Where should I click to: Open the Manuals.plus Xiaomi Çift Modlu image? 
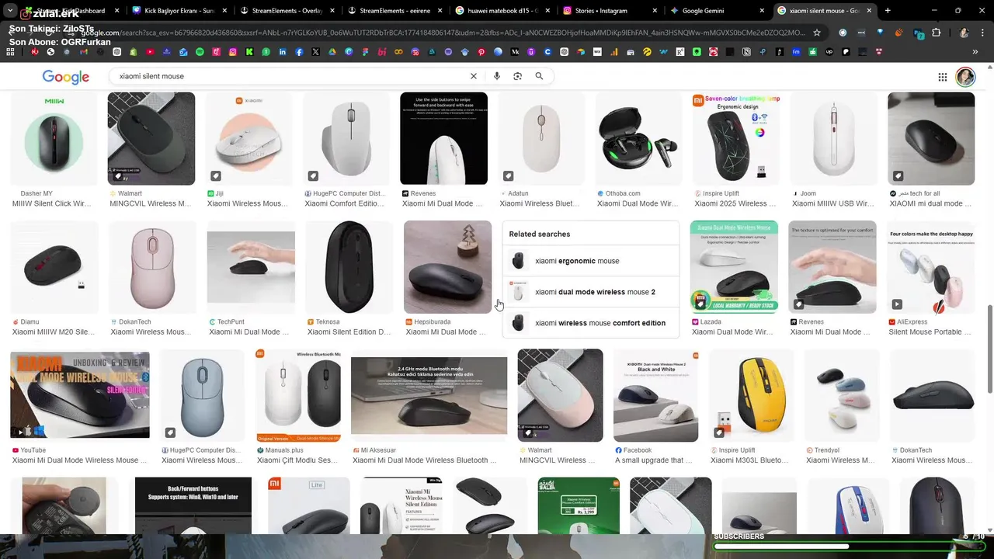(x=298, y=395)
